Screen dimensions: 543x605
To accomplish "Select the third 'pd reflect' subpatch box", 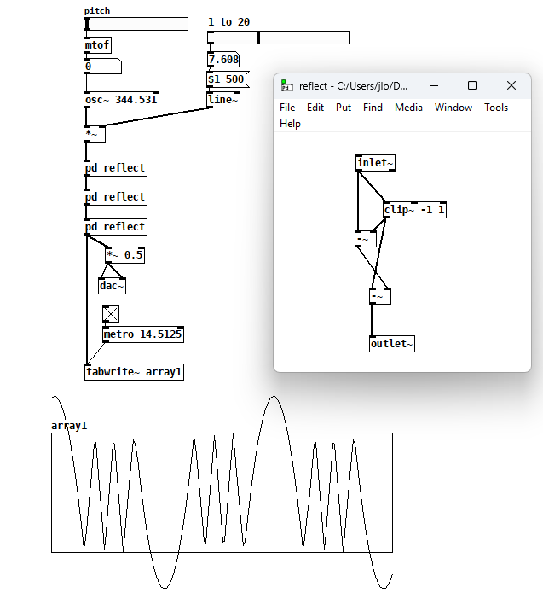I will click(x=116, y=227).
